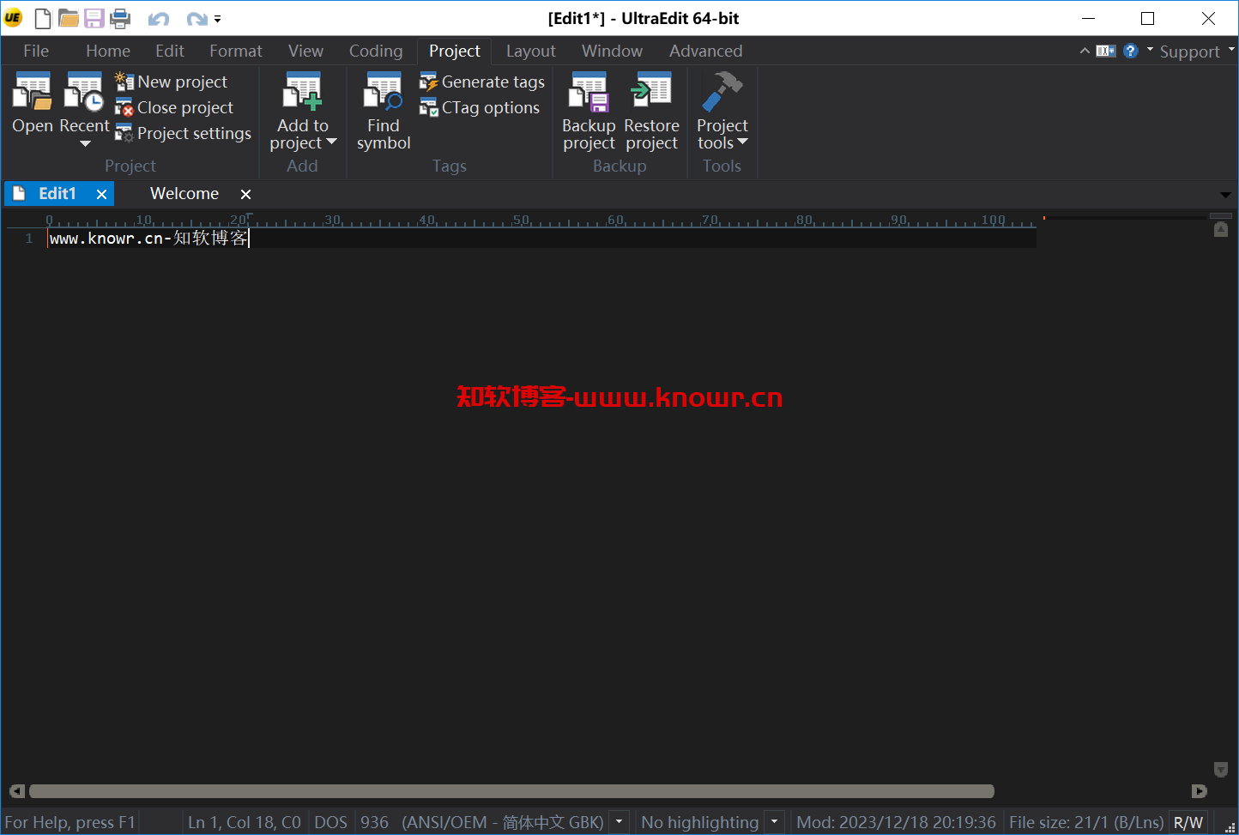Open the Help dropdown arrow

(1150, 50)
